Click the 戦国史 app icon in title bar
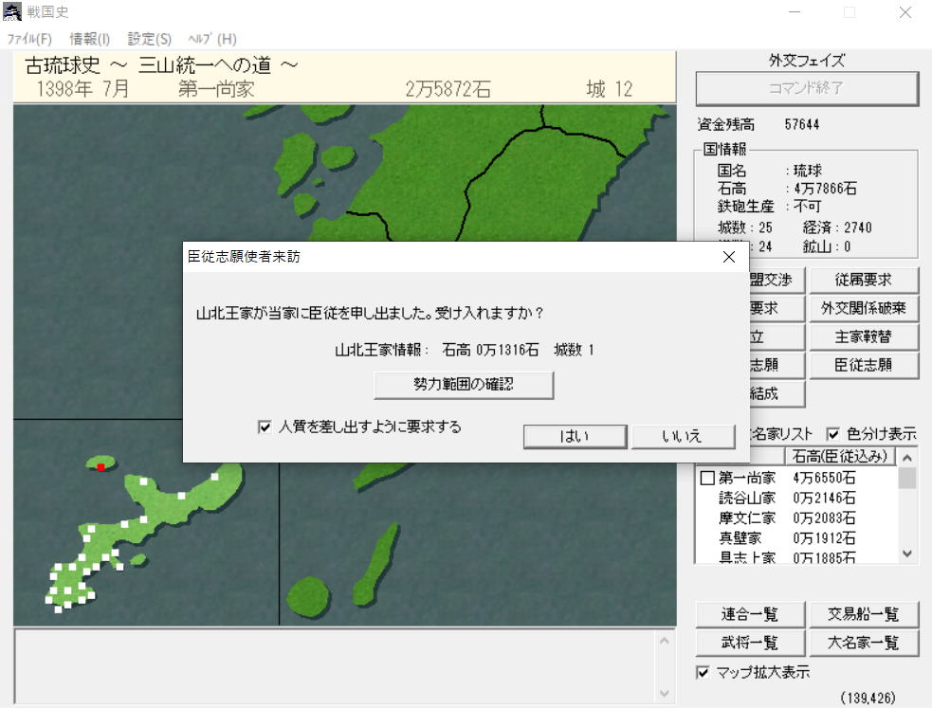 tap(12, 12)
